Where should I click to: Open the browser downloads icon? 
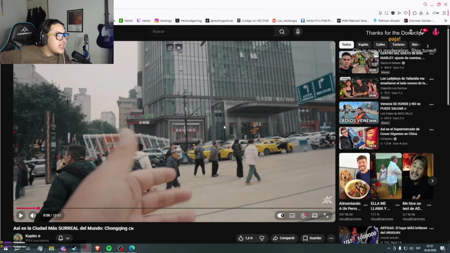tap(427, 13)
